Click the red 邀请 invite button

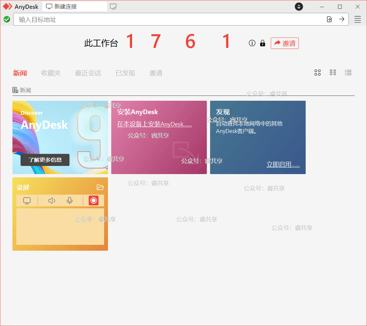[x=284, y=43]
